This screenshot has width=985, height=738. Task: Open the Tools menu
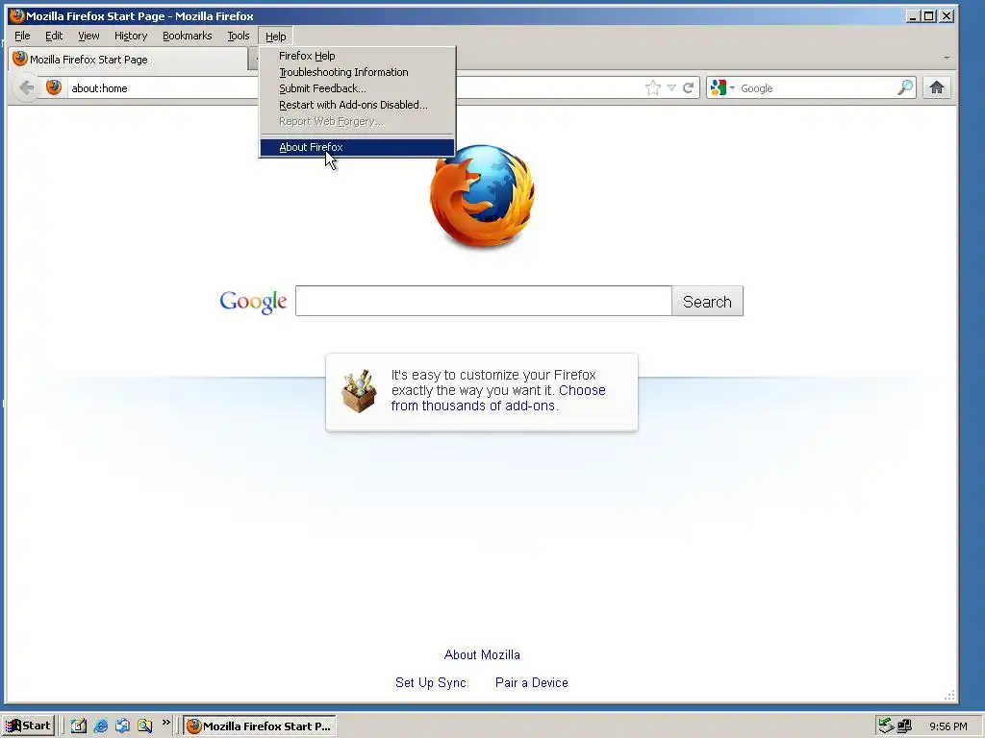(239, 36)
